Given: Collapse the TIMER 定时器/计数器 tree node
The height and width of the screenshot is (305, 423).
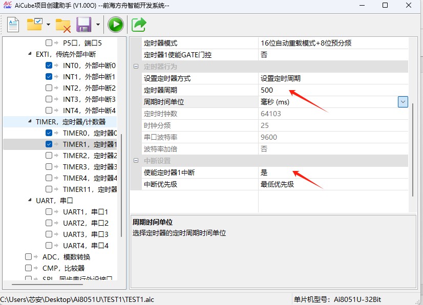Looking at the screenshot, I should (x=30, y=122).
